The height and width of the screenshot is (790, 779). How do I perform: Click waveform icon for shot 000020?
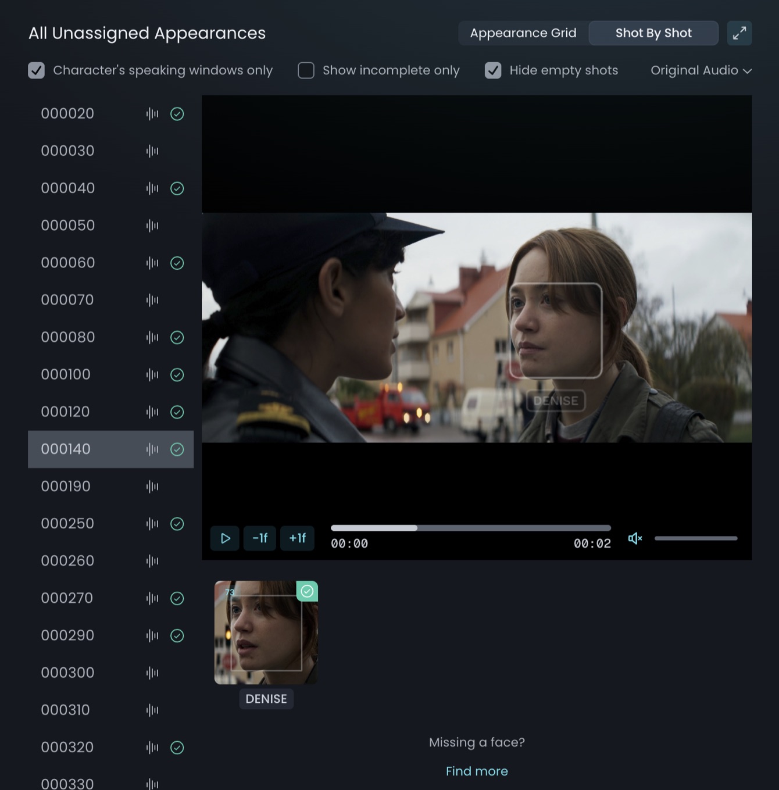tap(152, 114)
